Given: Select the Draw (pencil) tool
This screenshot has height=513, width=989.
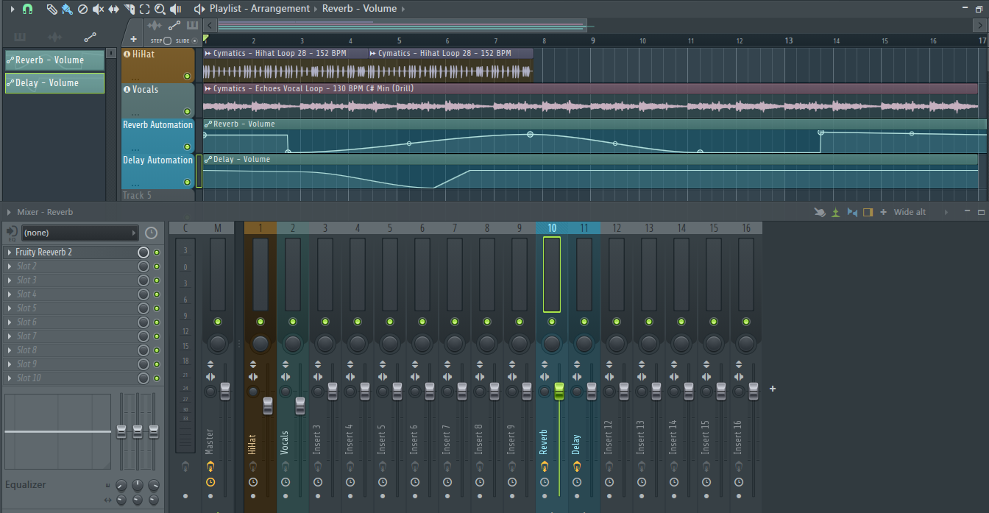Looking at the screenshot, I should click(x=52, y=9).
